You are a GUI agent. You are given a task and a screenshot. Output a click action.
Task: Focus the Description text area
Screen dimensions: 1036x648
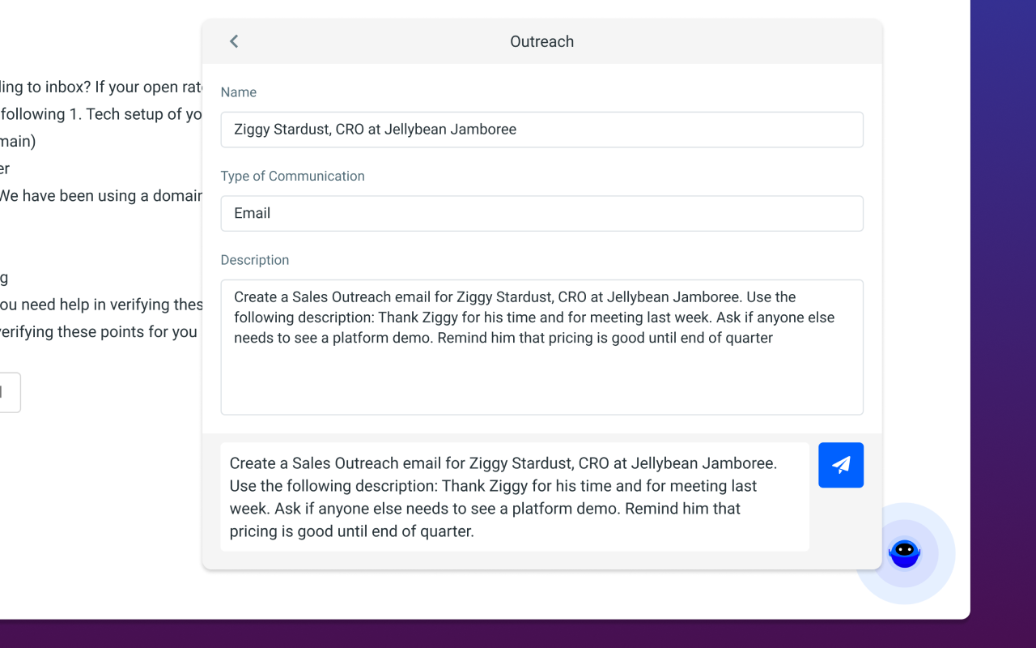542,347
